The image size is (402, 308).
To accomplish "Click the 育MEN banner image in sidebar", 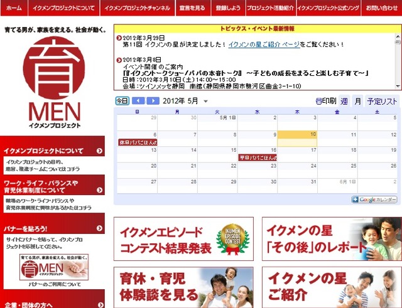I will pos(54,267).
